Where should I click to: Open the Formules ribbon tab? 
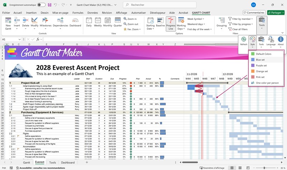click(x=77, y=12)
